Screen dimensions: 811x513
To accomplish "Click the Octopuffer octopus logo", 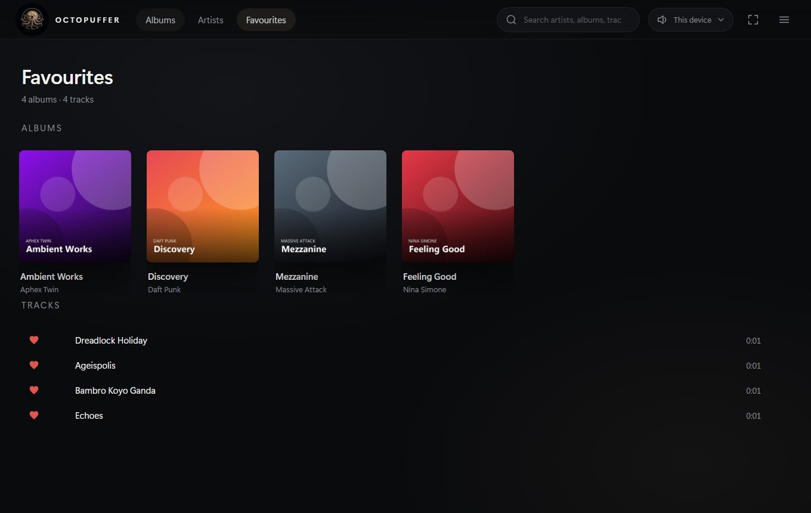I will coord(32,20).
